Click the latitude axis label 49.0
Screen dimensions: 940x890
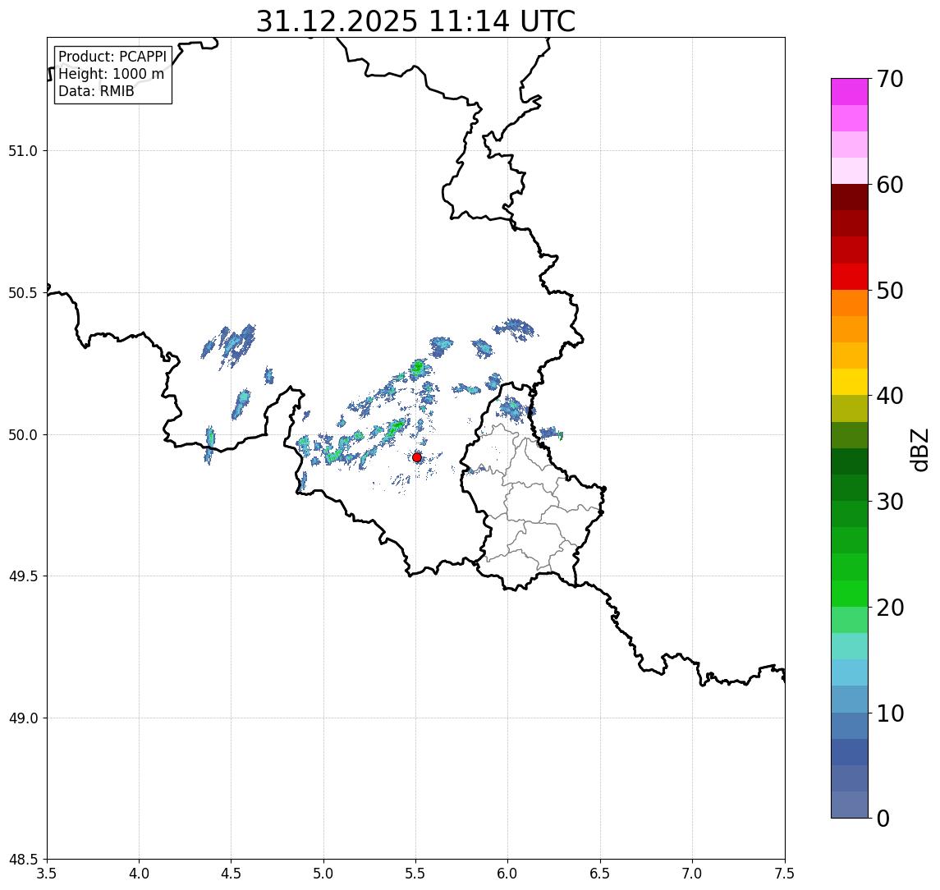[23, 718]
